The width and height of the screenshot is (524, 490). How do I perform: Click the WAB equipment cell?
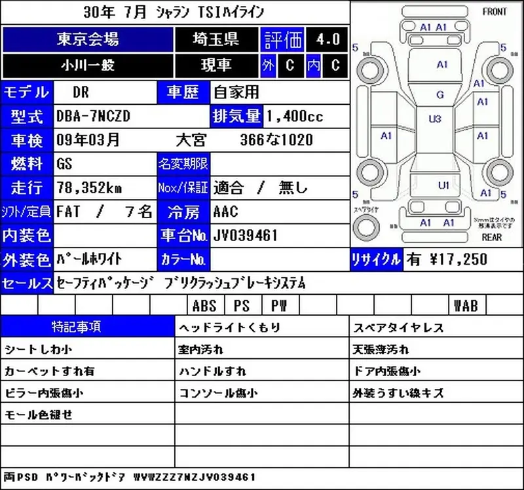click(x=466, y=305)
